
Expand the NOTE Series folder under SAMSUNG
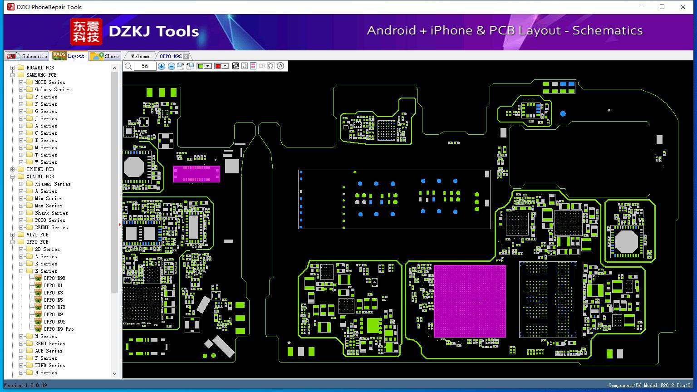coord(21,82)
